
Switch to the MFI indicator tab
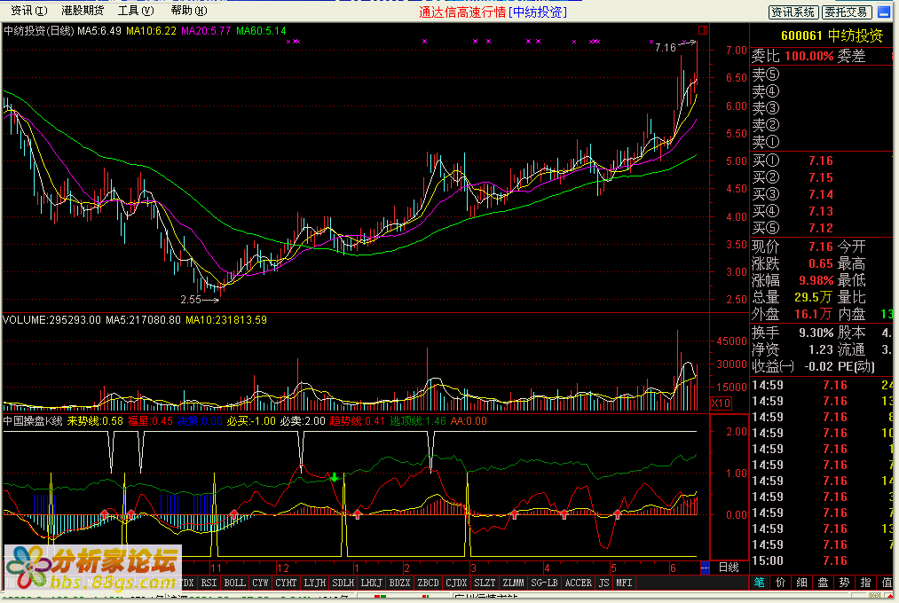tap(624, 583)
